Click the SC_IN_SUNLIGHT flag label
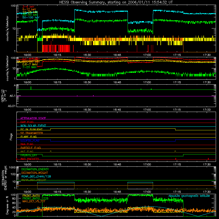The image size is (219, 219). (x=31, y=129)
